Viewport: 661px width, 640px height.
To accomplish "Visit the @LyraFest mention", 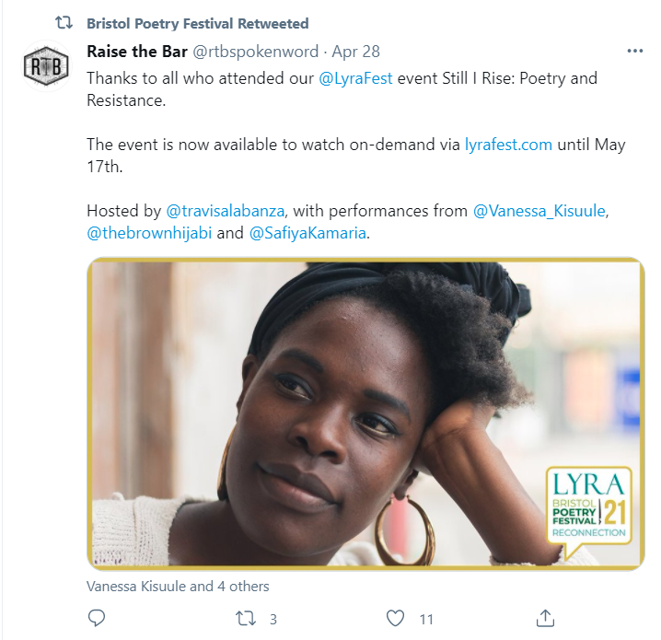I will click(x=355, y=78).
